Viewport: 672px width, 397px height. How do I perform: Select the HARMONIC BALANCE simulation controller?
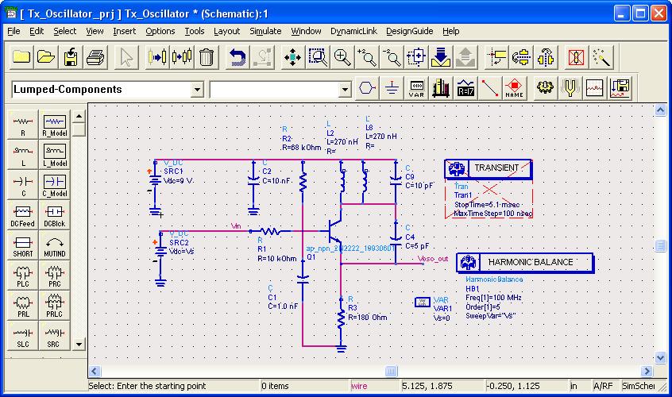pos(525,263)
